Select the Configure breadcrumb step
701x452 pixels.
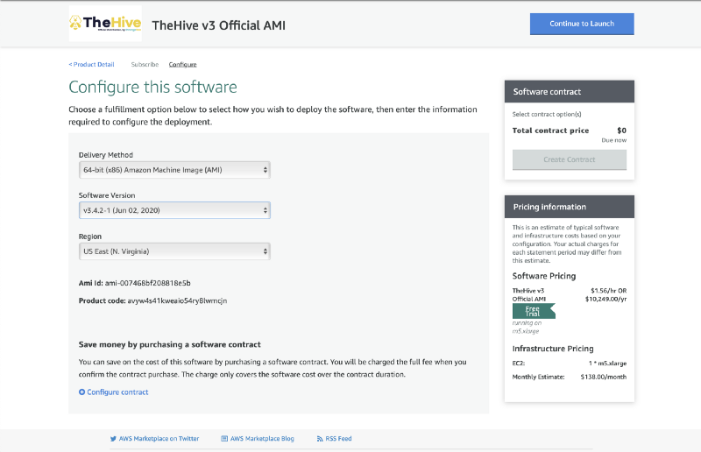point(182,65)
